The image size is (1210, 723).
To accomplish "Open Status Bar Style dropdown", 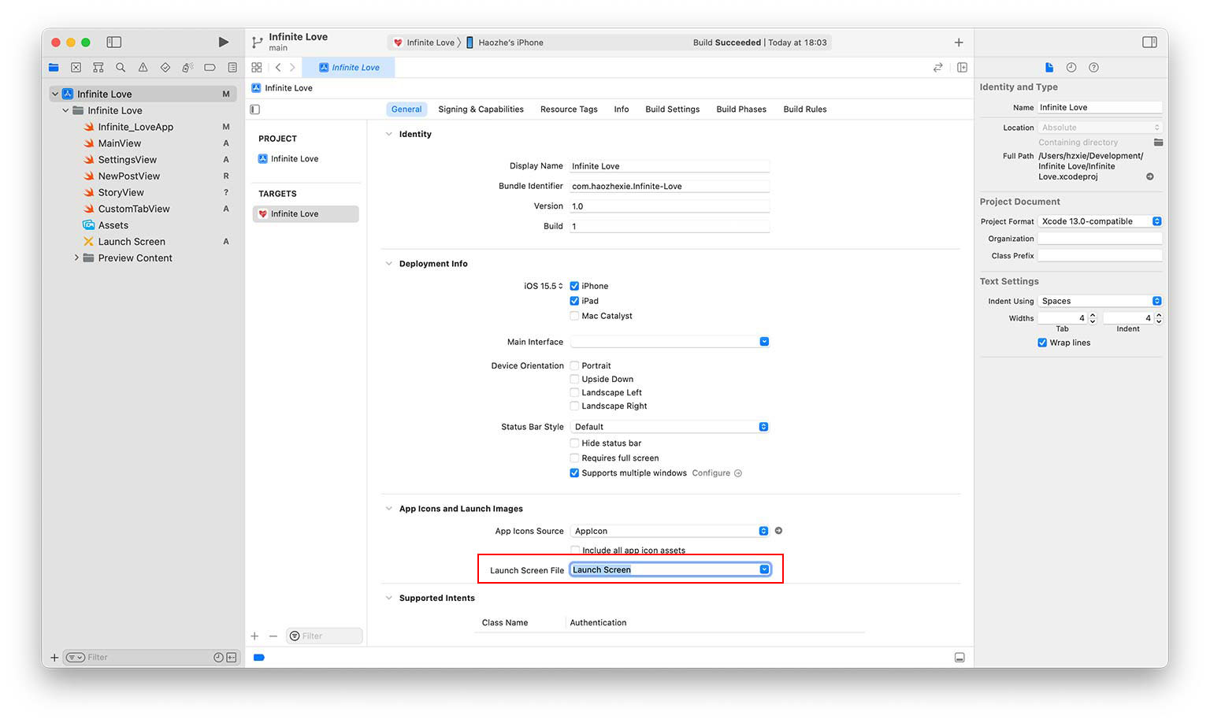I will click(x=763, y=427).
